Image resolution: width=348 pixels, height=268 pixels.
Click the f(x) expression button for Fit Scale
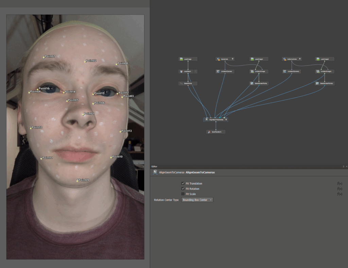coord(340,194)
